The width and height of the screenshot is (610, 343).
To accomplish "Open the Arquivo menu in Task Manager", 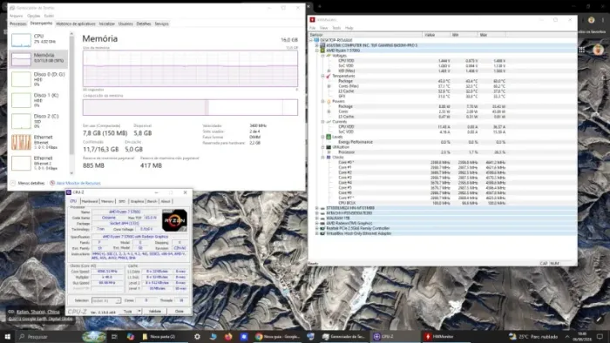I will (x=16, y=16).
